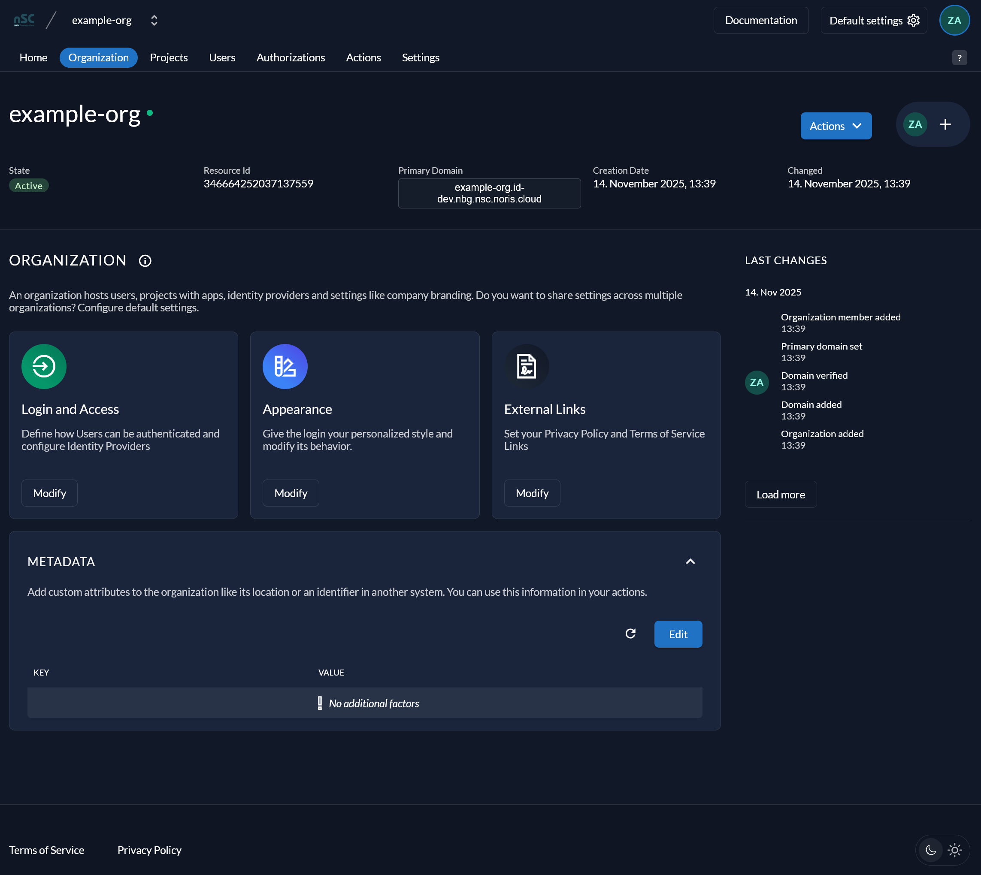Click the Changed date value
This screenshot has width=981, height=875.
[x=849, y=184]
